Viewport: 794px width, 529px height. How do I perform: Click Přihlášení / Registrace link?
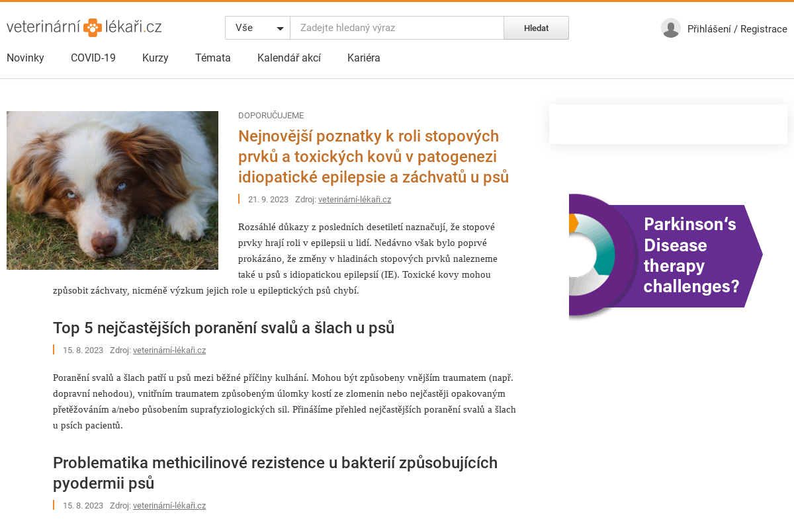pyautogui.click(x=736, y=28)
